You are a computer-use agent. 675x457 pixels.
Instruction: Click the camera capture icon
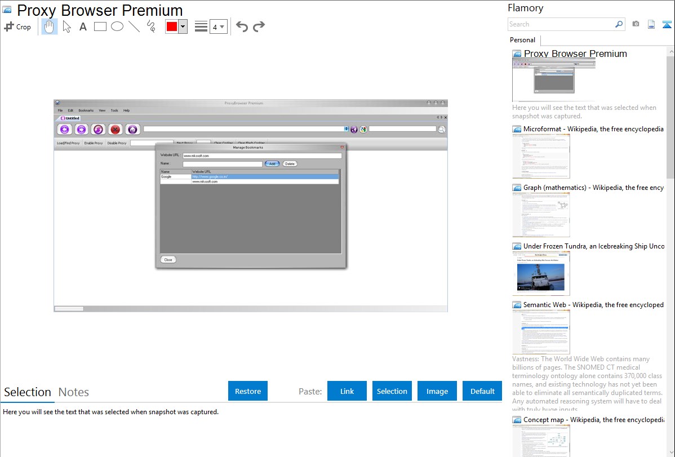[636, 24]
